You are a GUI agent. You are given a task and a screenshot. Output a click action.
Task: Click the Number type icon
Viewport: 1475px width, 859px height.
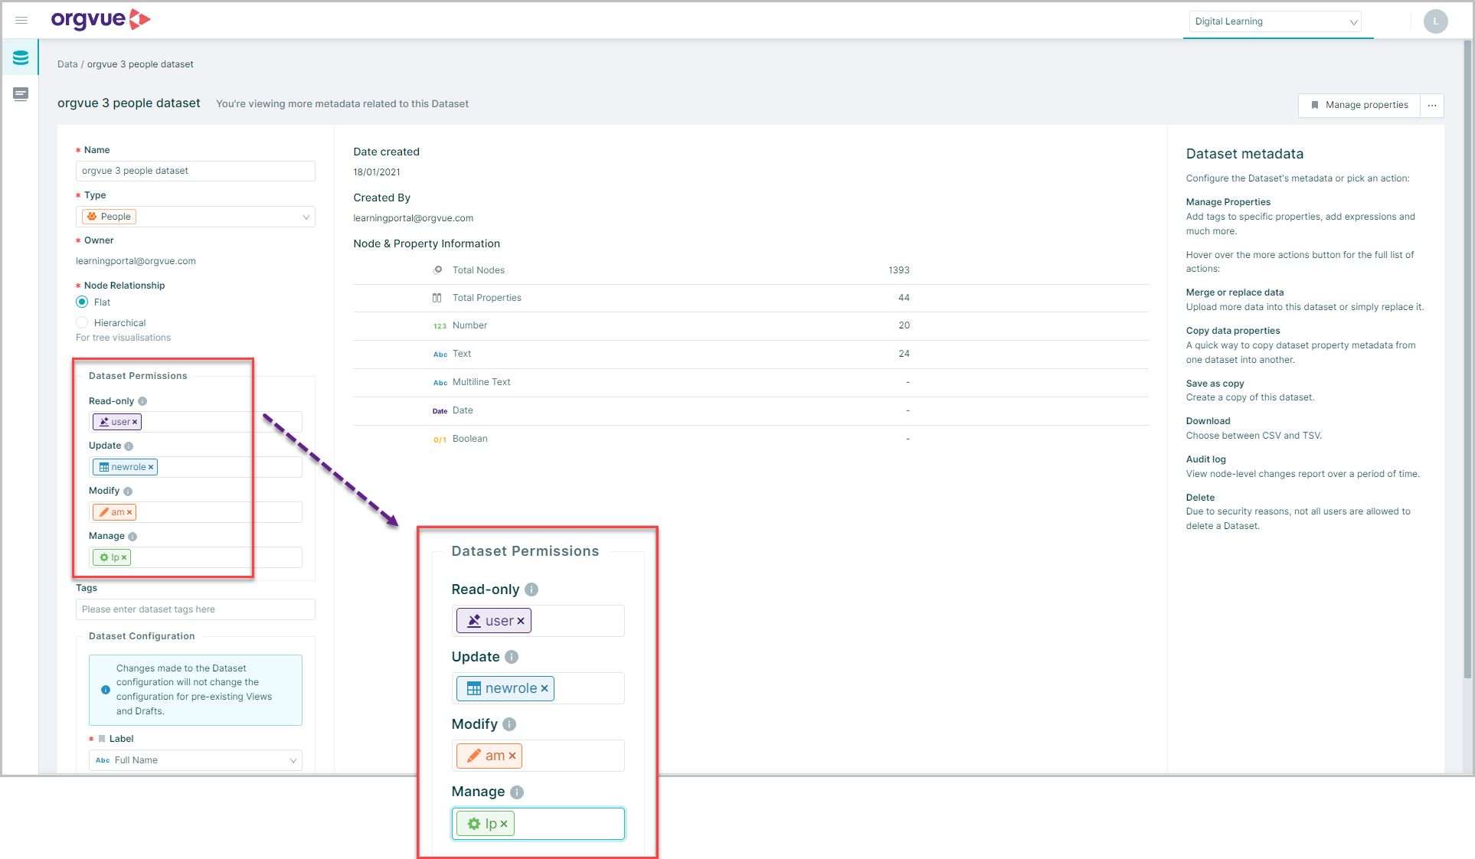[440, 326]
